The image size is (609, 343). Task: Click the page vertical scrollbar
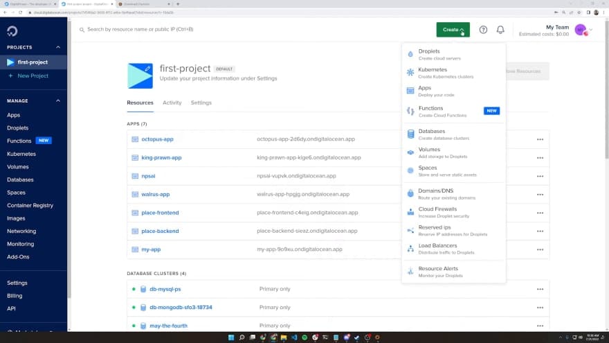click(606, 89)
